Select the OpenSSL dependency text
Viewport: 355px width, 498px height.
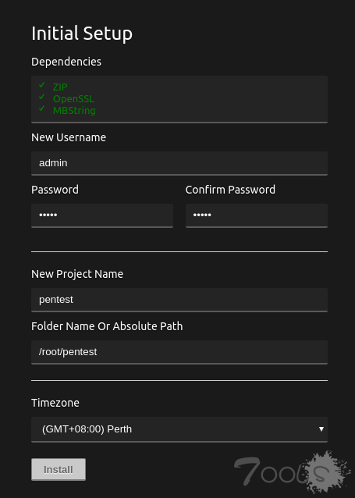coord(73,99)
